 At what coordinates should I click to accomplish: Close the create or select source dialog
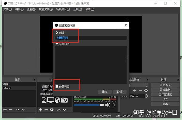(126, 25)
